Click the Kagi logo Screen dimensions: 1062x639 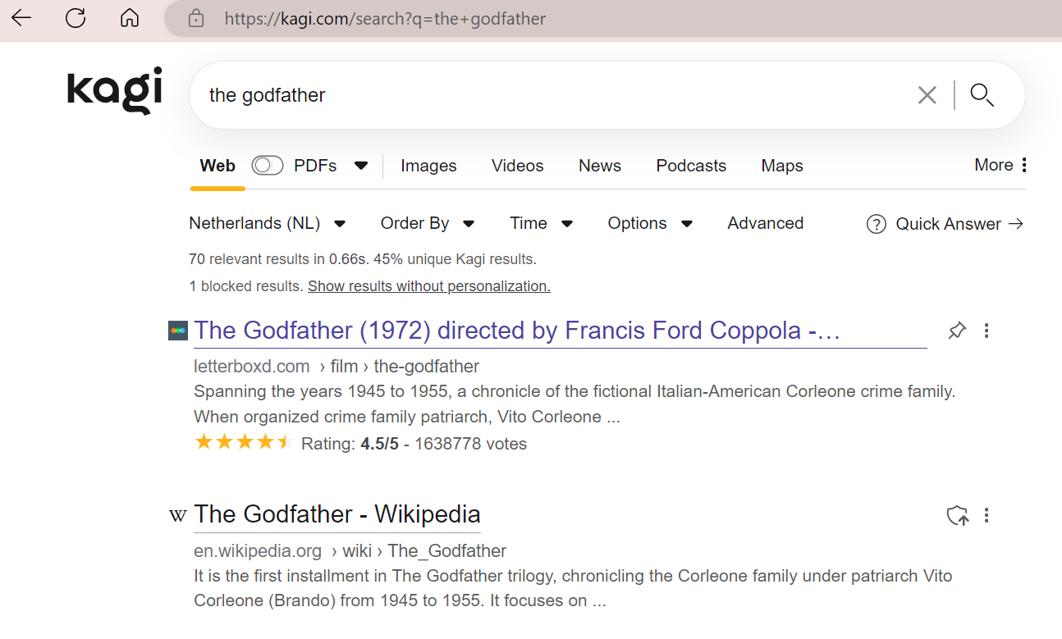[x=115, y=90]
